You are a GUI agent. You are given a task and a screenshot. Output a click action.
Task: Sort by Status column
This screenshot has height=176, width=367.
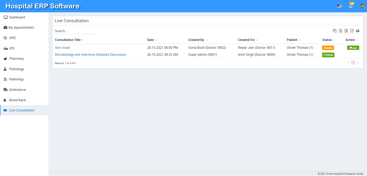pos(327,40)
